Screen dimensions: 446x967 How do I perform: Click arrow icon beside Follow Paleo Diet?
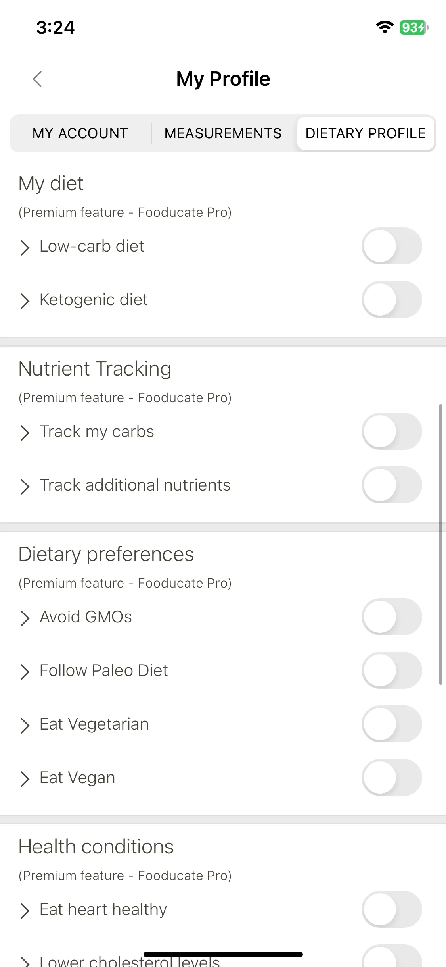[25, 671]
